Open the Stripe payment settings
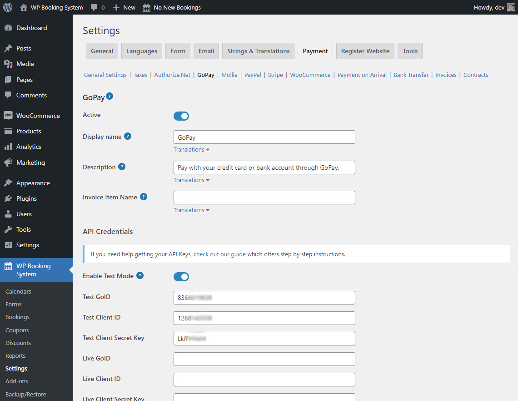The image size is (518, 401). click(275, 75)
